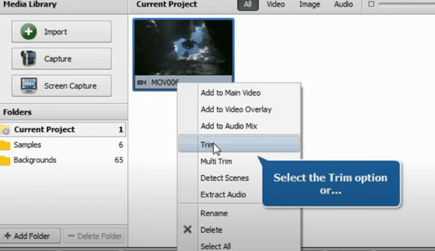Click the Add Folder button

pyautogui.click(x=30, y=236)
